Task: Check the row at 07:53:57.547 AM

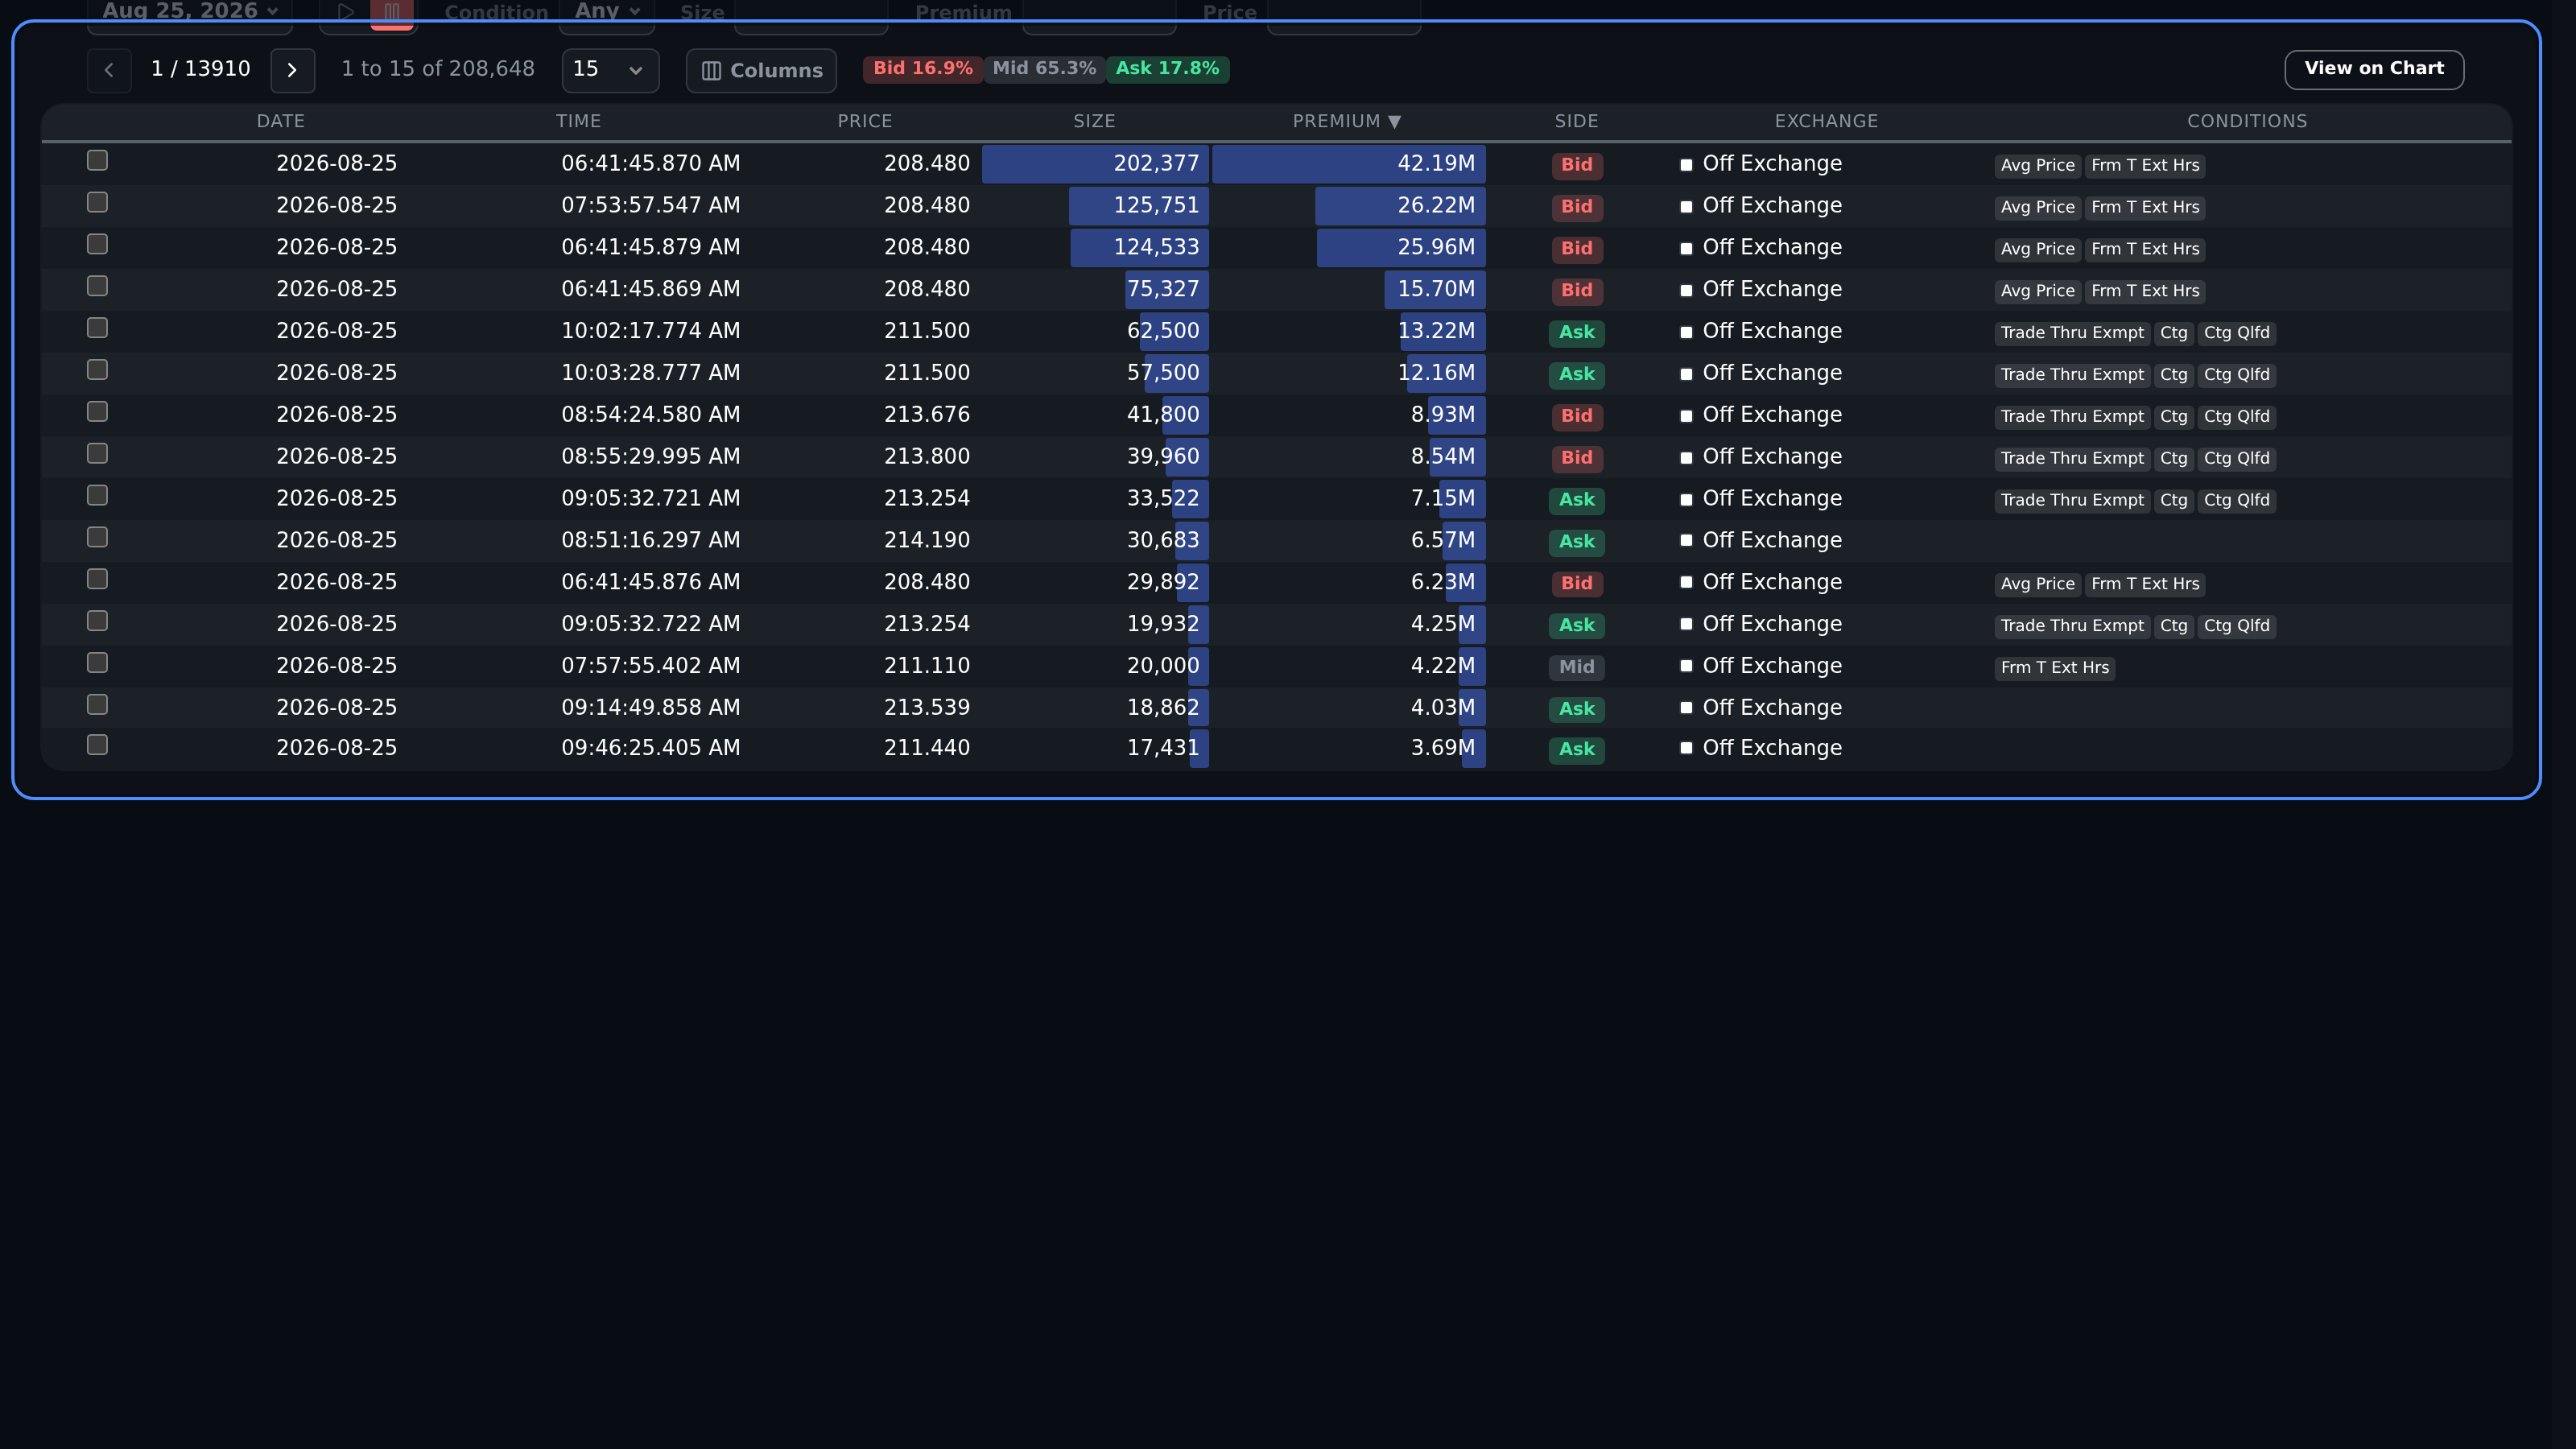Action: click(97, 202)
